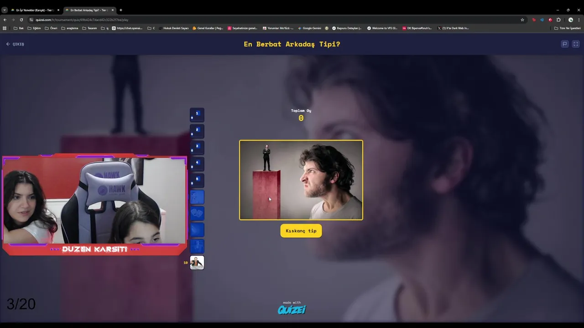Click the Kıskanç tip yellow button

pos(301,231)
